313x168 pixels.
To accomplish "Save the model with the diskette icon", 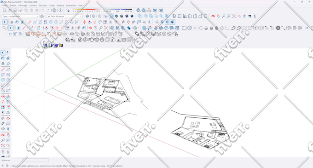I will [x=15, y=11].
